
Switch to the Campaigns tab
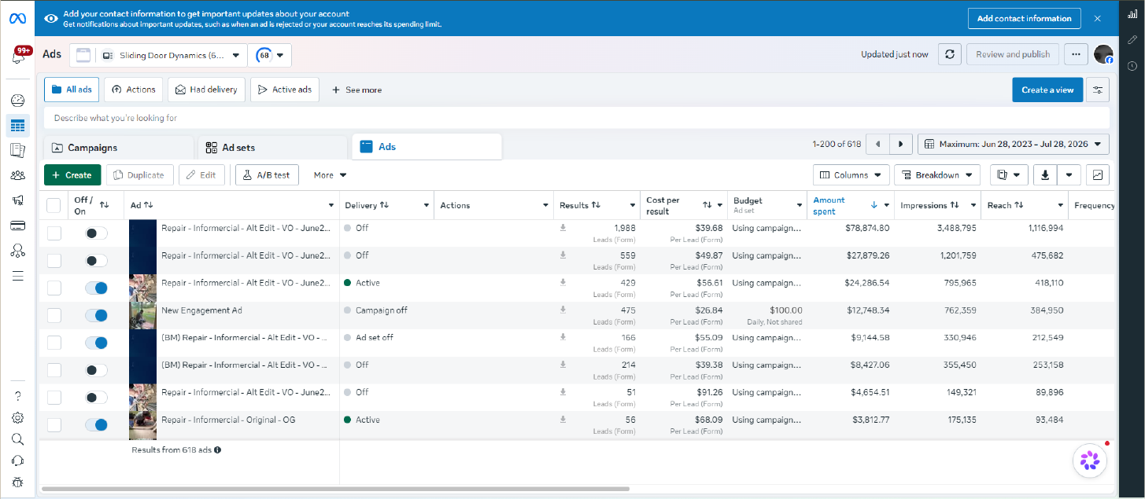click(x=119, y=147)
